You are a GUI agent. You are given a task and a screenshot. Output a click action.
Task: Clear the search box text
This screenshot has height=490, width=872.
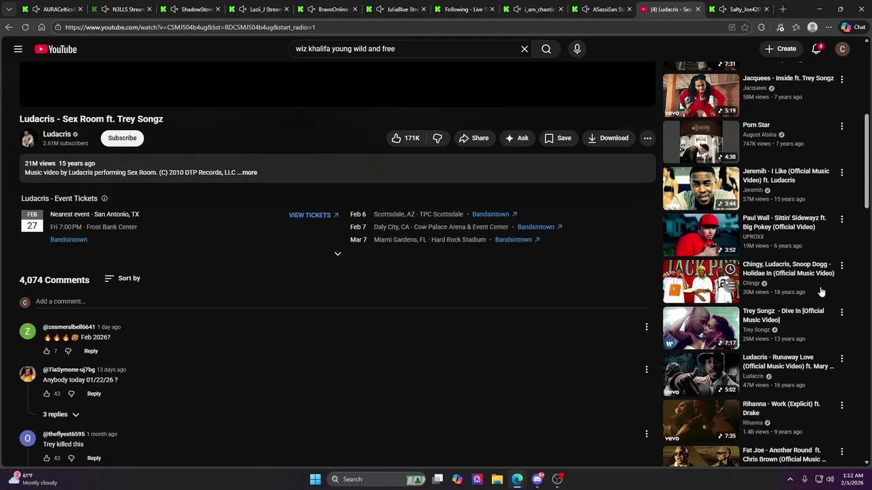click(x=525, y=49)
